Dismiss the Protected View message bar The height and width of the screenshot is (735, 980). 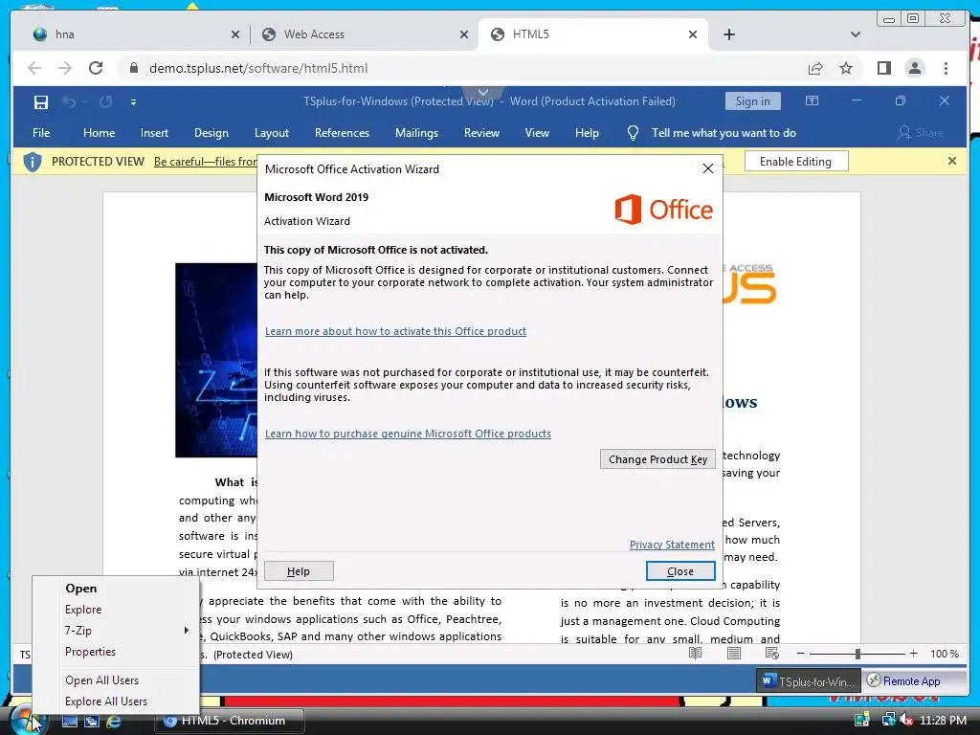click(x=952, y=161)
